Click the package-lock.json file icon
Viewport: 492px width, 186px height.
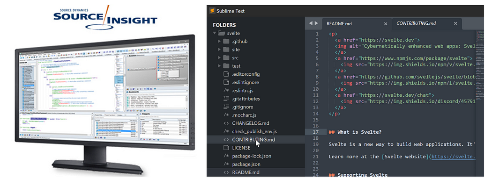click(x=226, y=156)
